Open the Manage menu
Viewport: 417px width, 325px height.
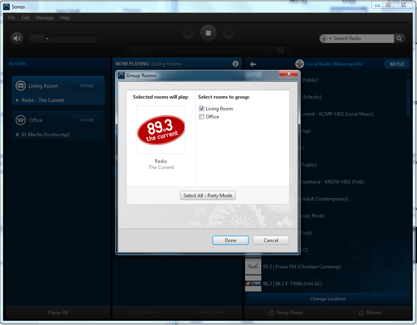tap(44, 18)
